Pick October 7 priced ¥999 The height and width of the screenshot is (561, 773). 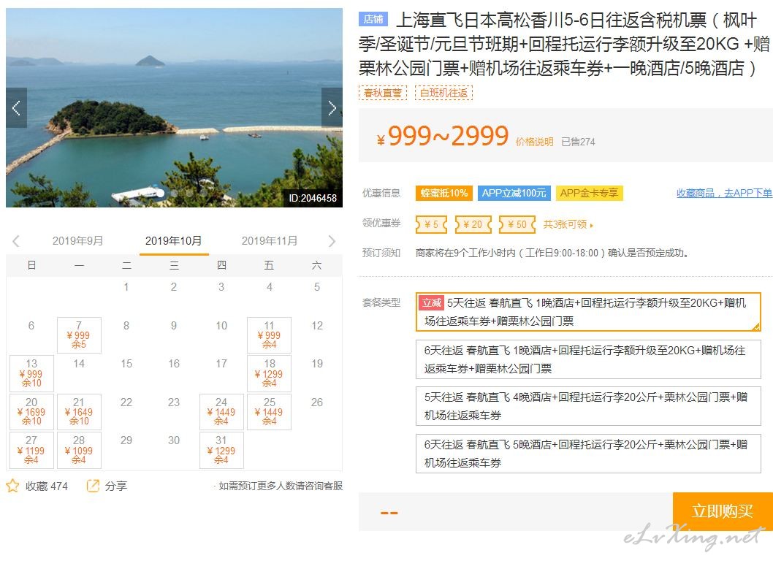pos(79,335)
